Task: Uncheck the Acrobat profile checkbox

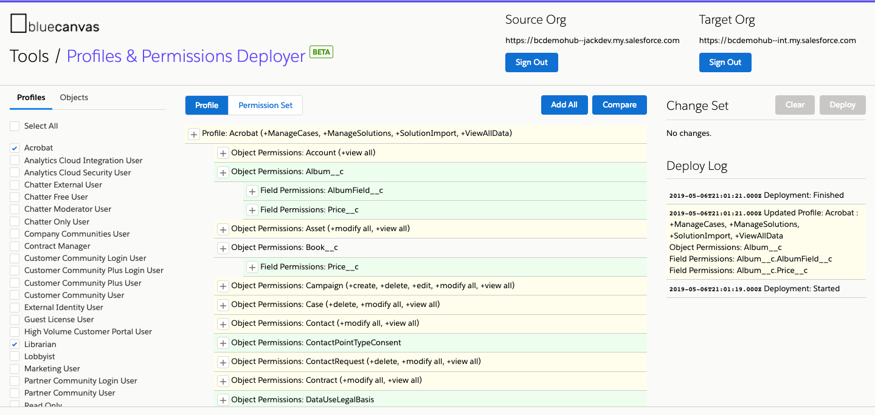Action: 15,148
